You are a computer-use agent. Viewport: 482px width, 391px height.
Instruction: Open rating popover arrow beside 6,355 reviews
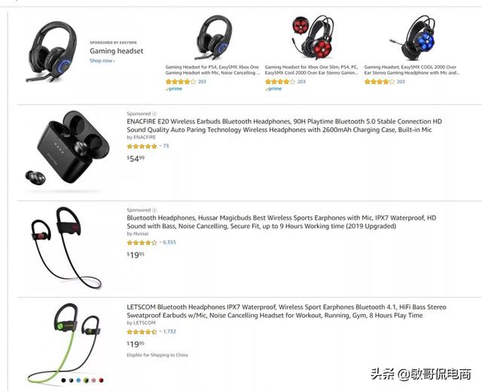160,243
